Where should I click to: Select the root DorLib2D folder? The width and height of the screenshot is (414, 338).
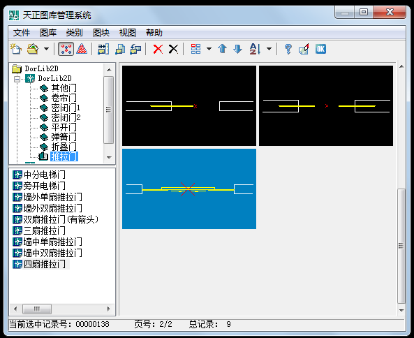(41, 68)
